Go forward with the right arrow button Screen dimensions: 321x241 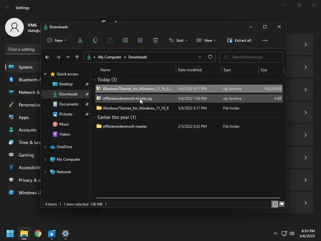pos(58,57)
